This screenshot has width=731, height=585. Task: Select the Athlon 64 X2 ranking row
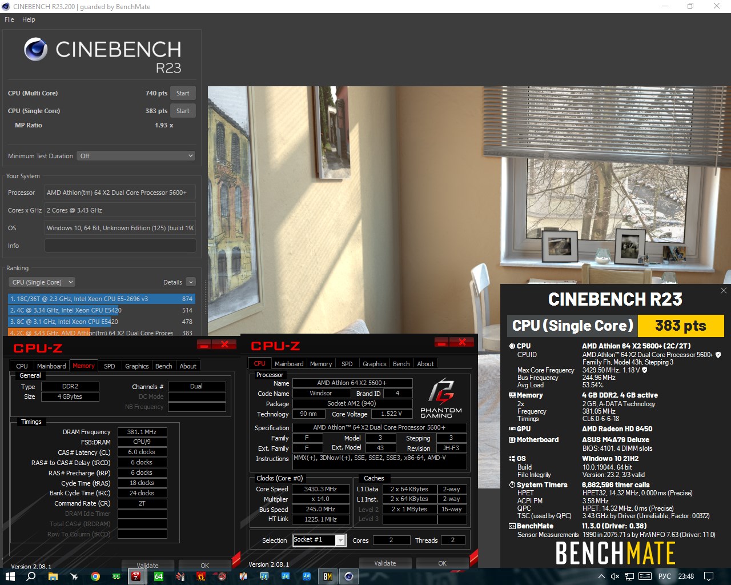tap(102, 332)
